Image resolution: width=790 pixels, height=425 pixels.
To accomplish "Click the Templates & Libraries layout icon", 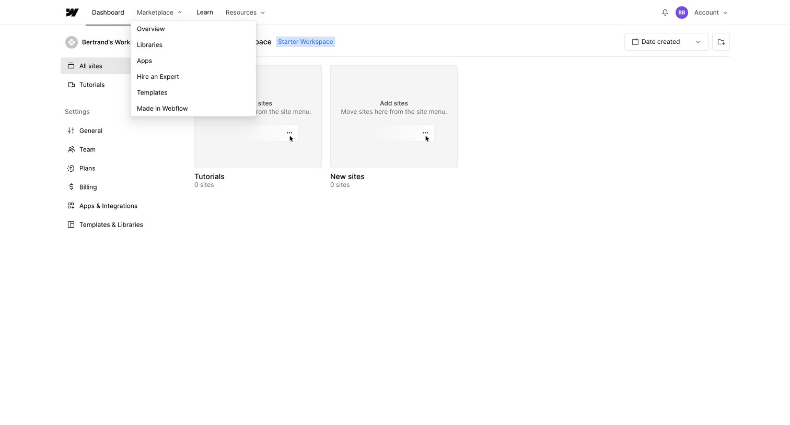I will click(71, 225).
